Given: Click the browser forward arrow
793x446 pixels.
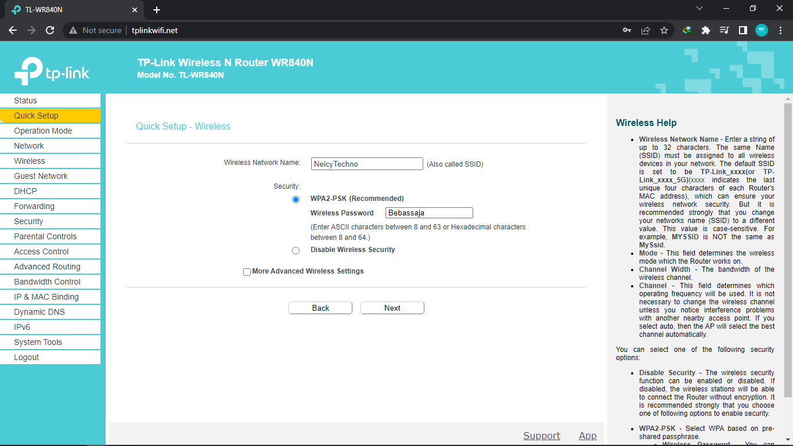Looking at the screenshot, I should tap(31, 30).
